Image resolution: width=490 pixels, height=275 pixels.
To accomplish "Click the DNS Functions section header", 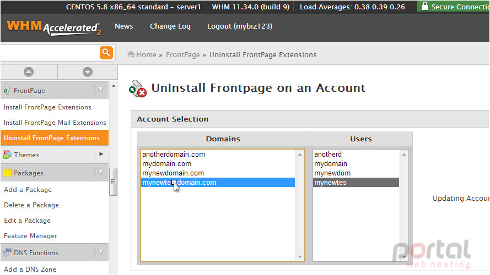I will click(55, 252).
